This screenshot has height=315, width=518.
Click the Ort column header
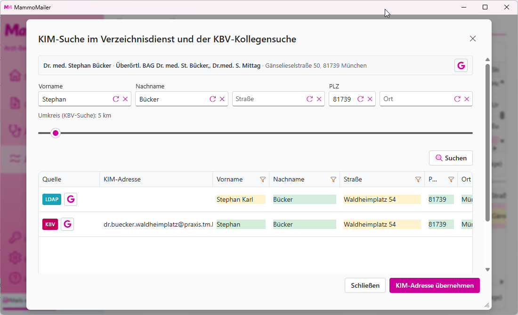click(465, 180)
